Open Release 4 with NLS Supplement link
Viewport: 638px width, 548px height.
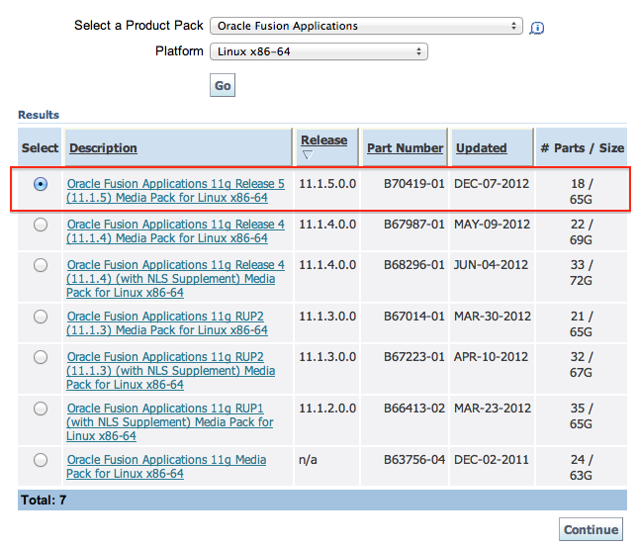pyautogui.click(x=175, y=279)
